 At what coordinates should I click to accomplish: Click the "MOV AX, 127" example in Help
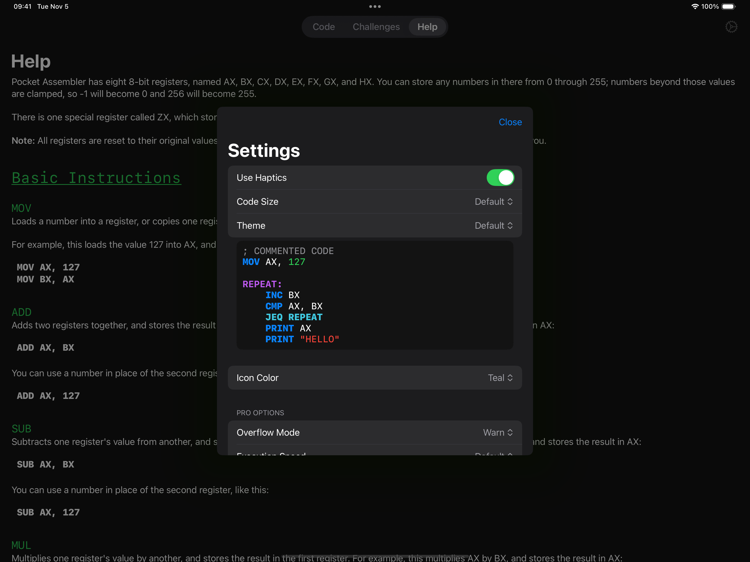pyautogui.click(x=48, y=267)
